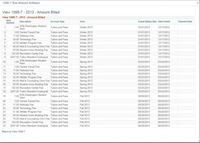Screen dimensions: 200x143
Task: Click the Return to View 1098-T link
Action: (x=13, y=132)
